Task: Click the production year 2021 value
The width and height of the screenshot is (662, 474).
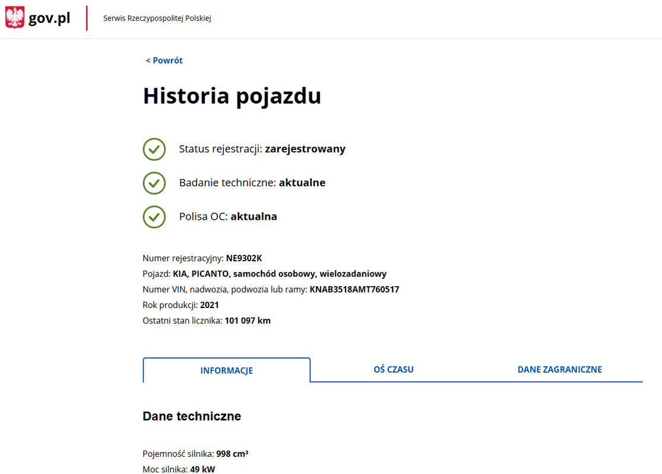Action: 210,305
